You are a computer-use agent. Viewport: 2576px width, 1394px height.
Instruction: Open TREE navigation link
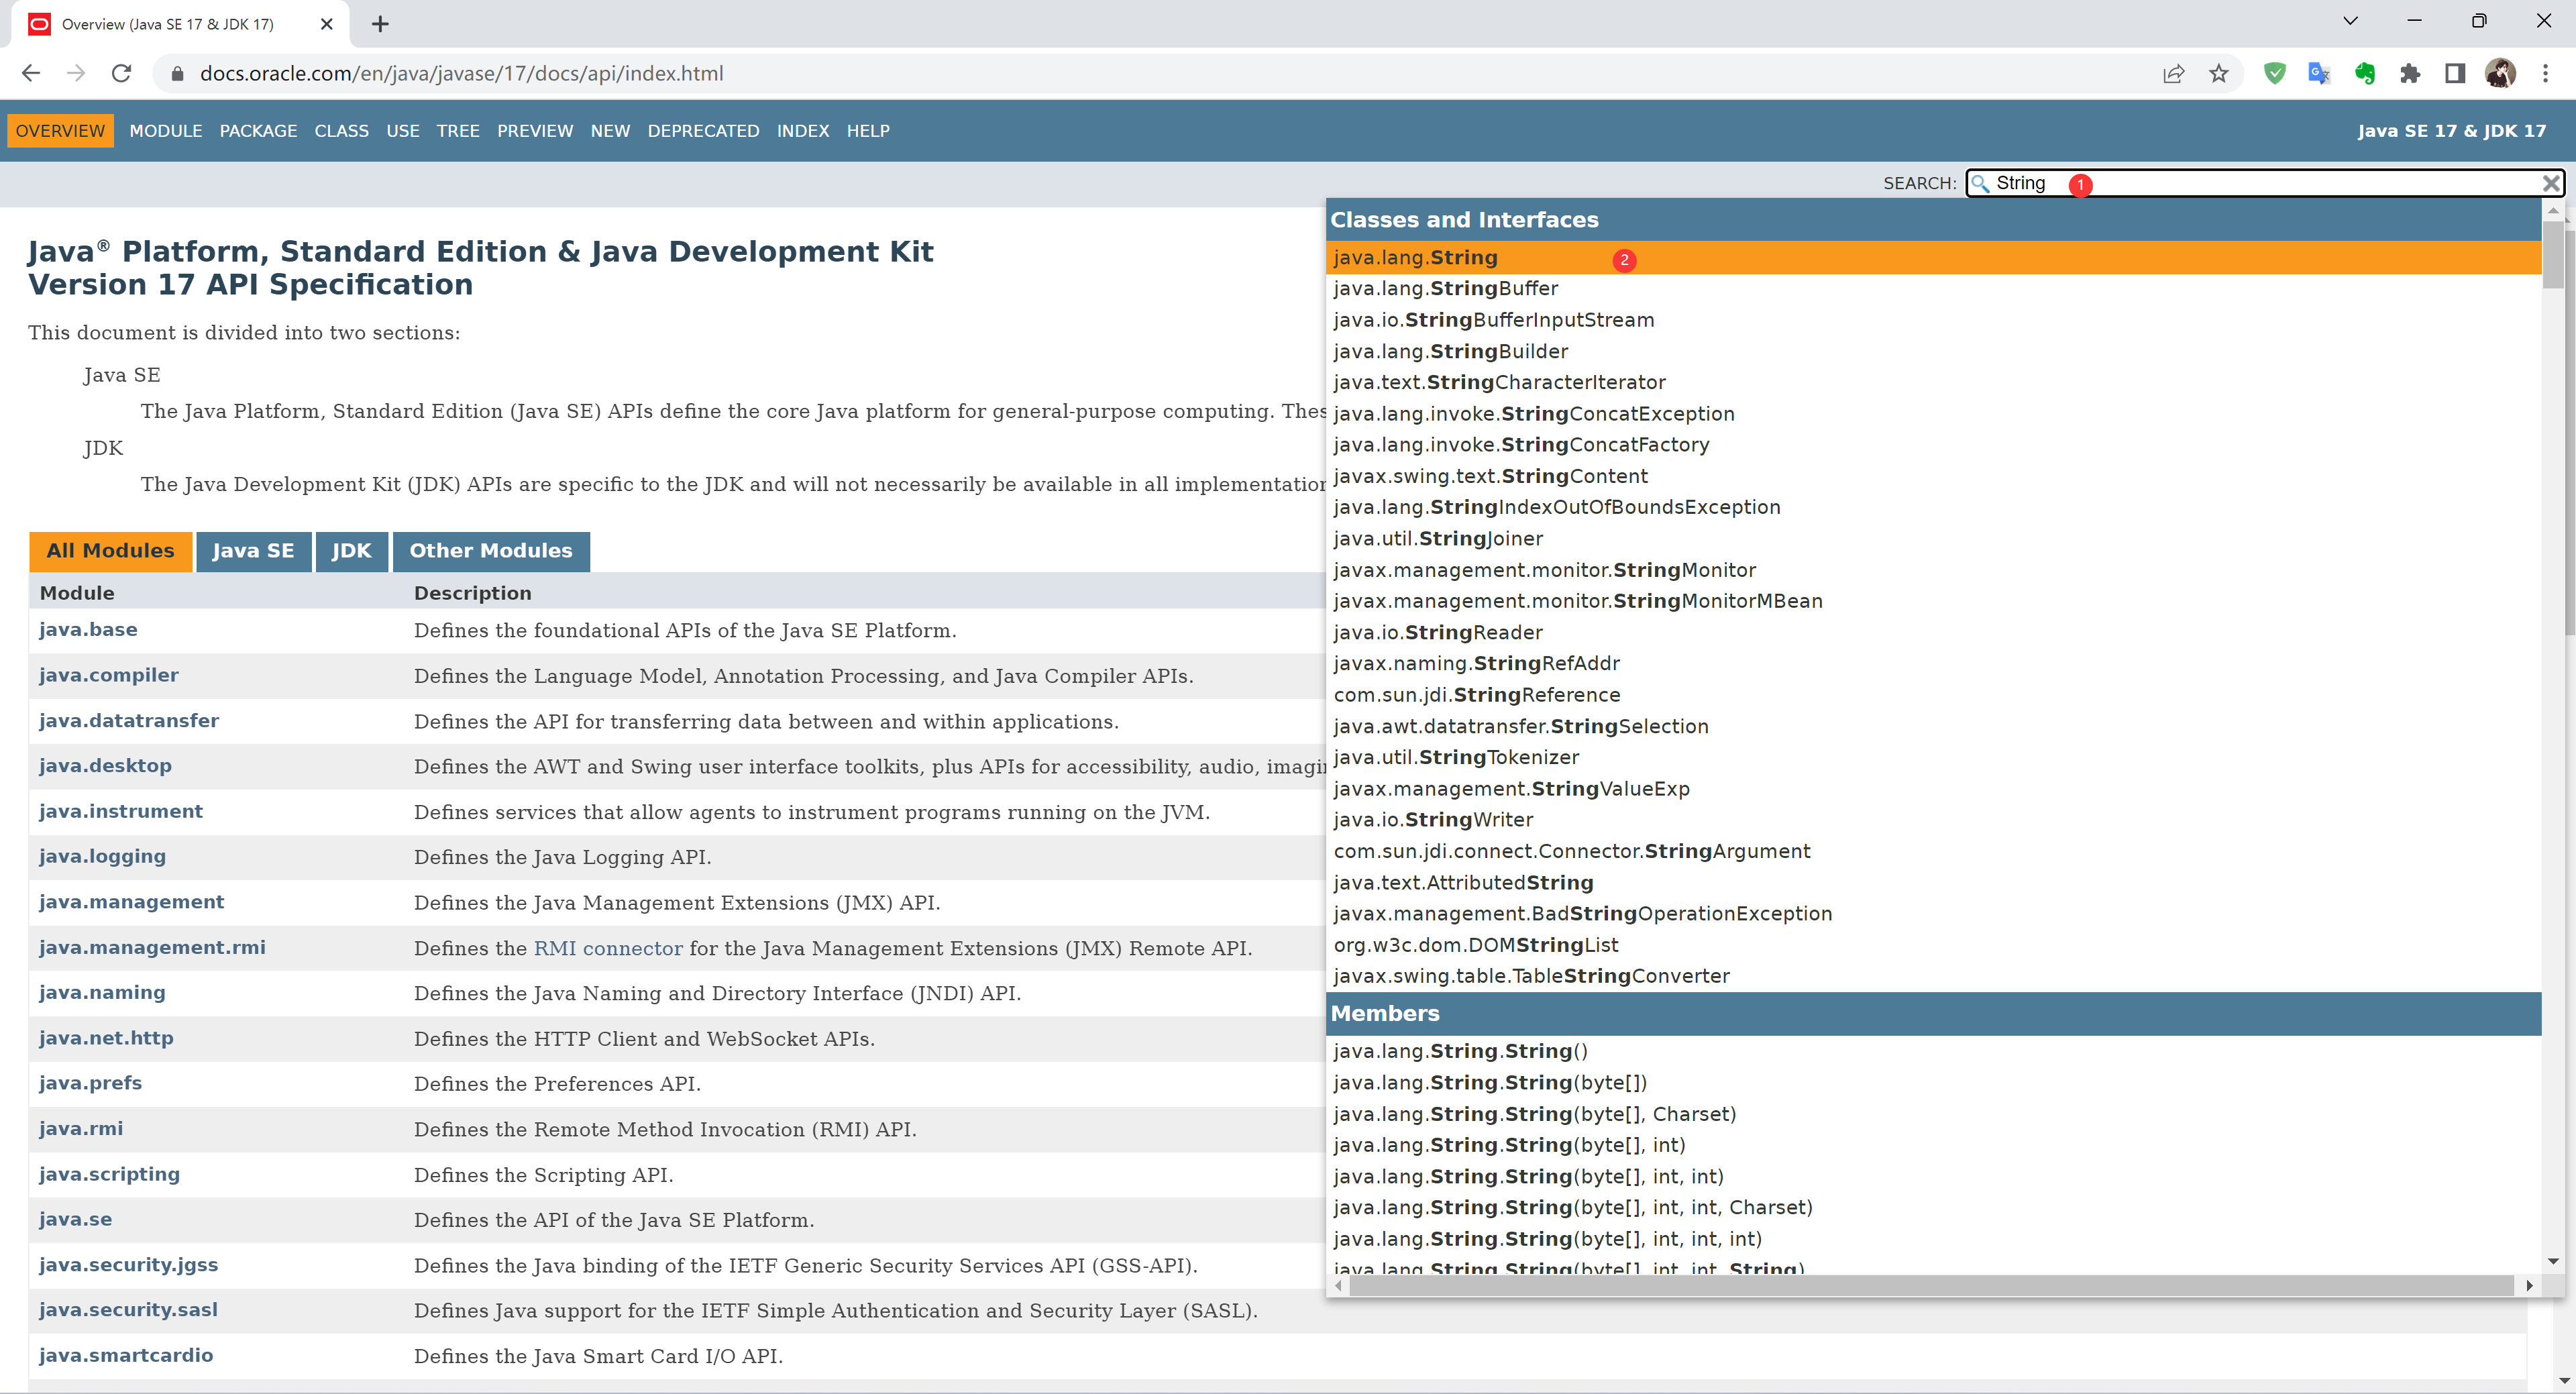[458, 131]
